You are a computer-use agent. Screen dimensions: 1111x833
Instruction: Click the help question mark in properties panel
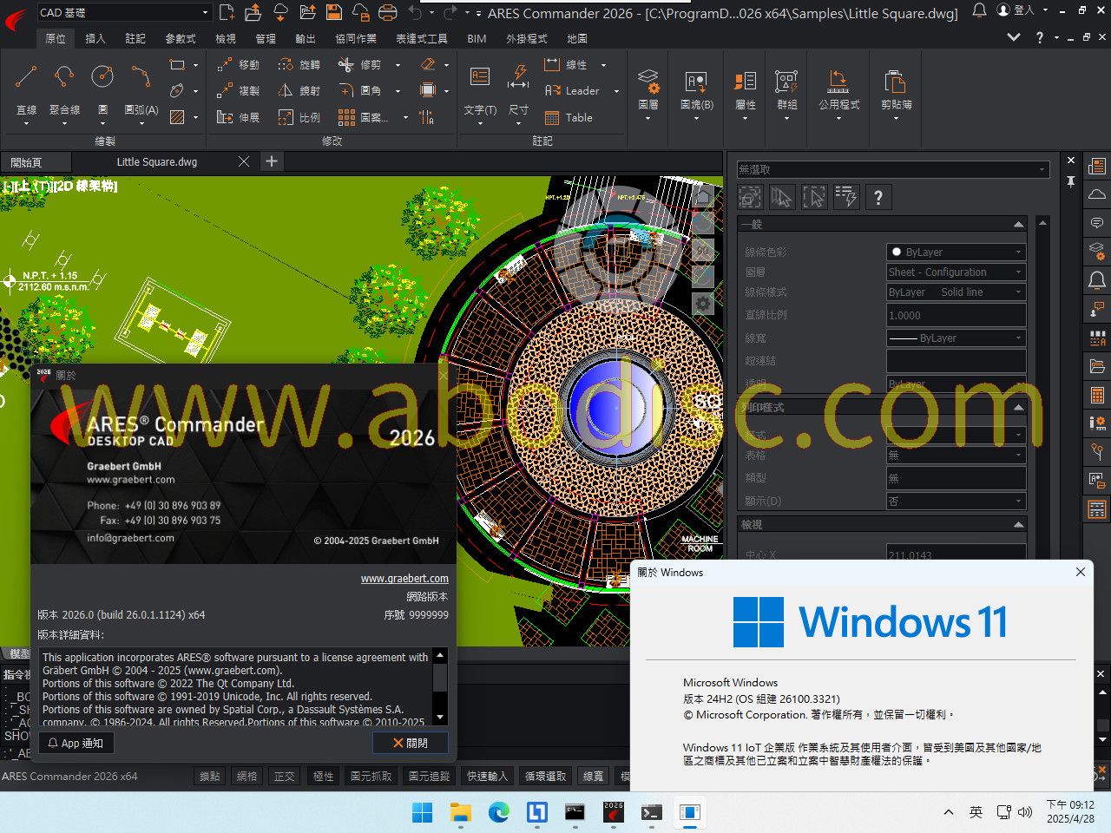[x=878, y=197]
